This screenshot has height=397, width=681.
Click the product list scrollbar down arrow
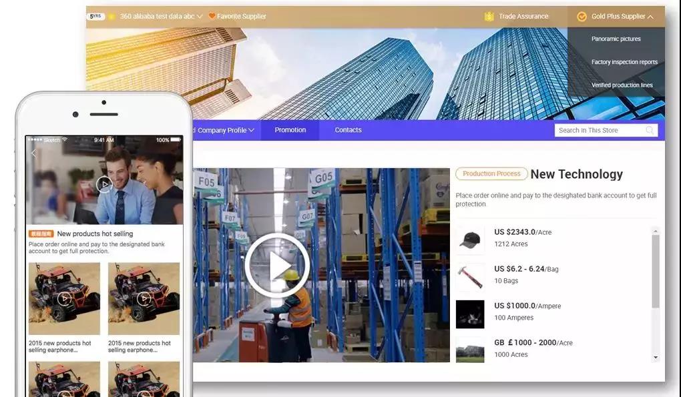click(656, 358)
